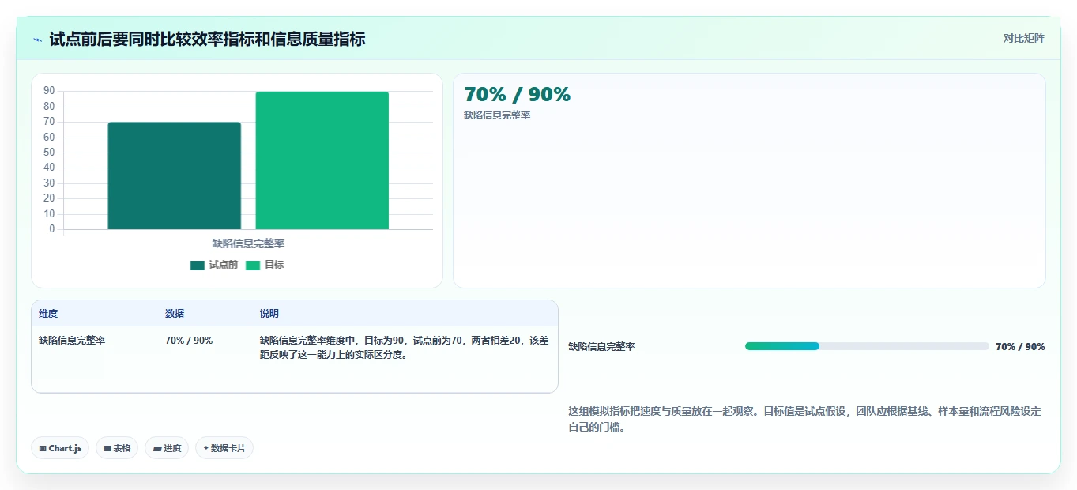1077x490 pixels.
Task: Click the icon inside the 进度 chip
Action: (157, 448)
